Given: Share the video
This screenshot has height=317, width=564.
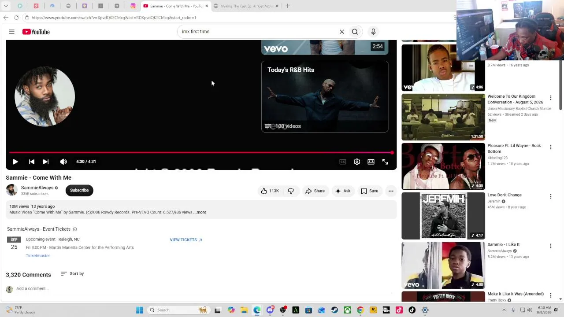Looking at the screenshot, I should (x=315, y=191).
